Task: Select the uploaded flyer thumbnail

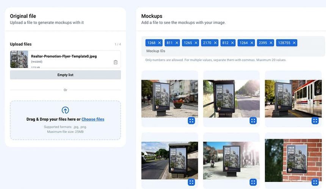Action: [x=19, y=59]
